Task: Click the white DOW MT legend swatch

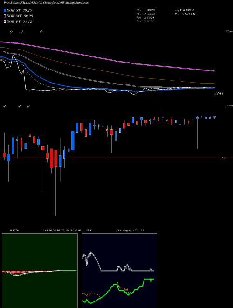Action: pyautogui.click(x=5, y=16)
